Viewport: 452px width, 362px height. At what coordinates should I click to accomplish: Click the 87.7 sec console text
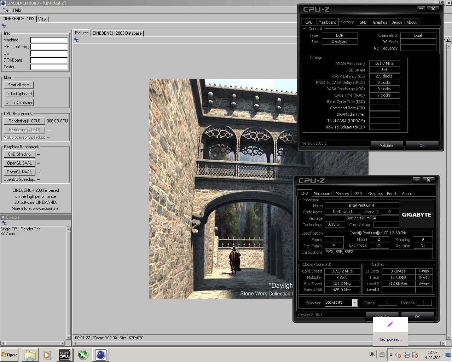[x=8, y=234]
